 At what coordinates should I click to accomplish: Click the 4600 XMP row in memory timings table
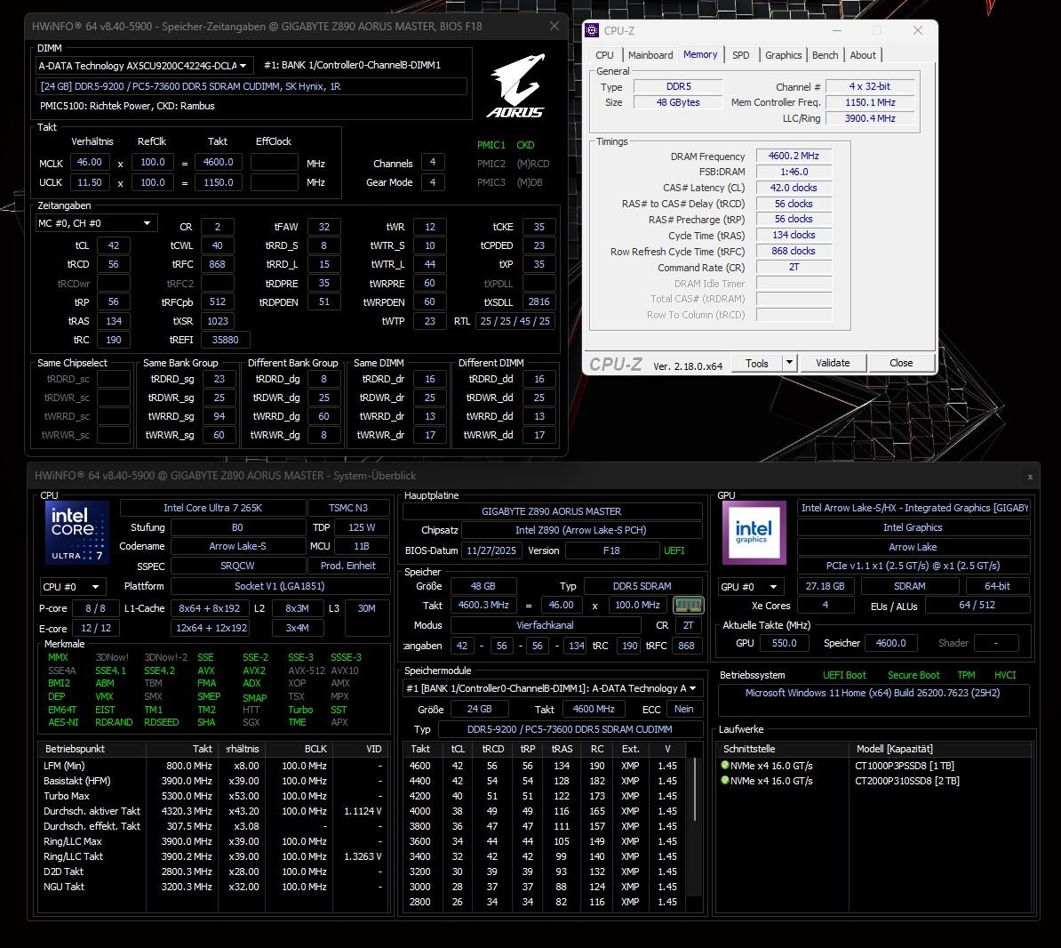click(546, 765)
